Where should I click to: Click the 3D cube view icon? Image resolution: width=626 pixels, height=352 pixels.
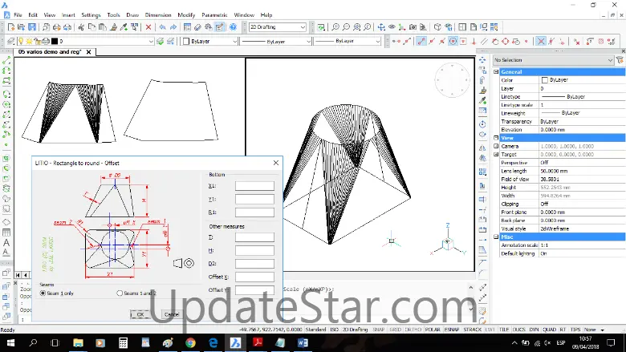pyautogui.click(x=438, y=27)
